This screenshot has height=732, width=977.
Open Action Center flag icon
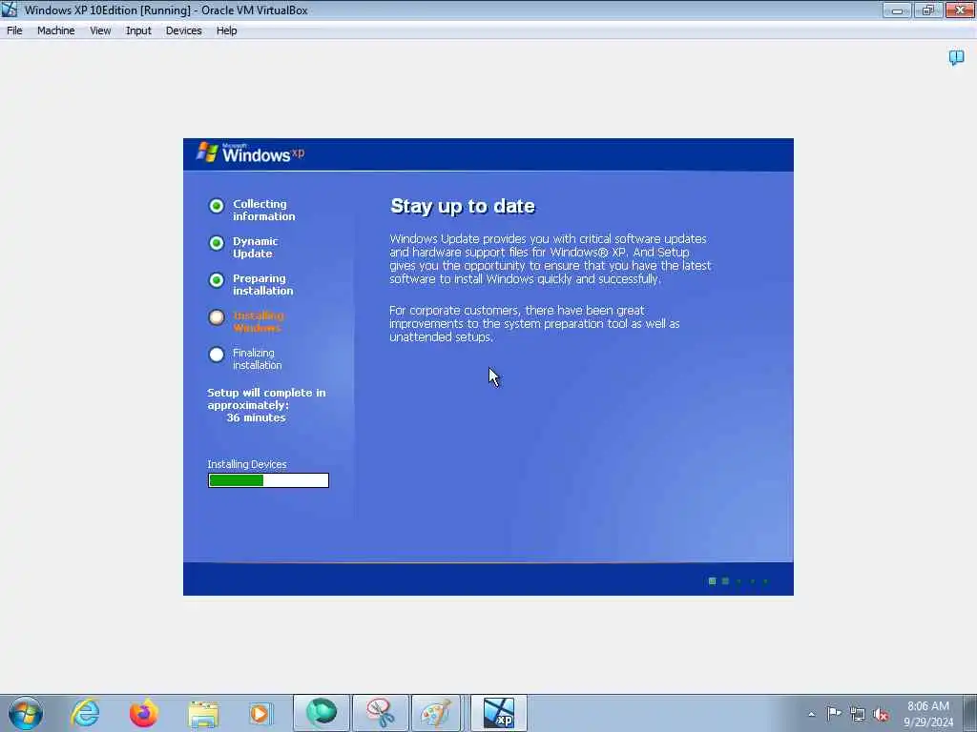point(834,713)
